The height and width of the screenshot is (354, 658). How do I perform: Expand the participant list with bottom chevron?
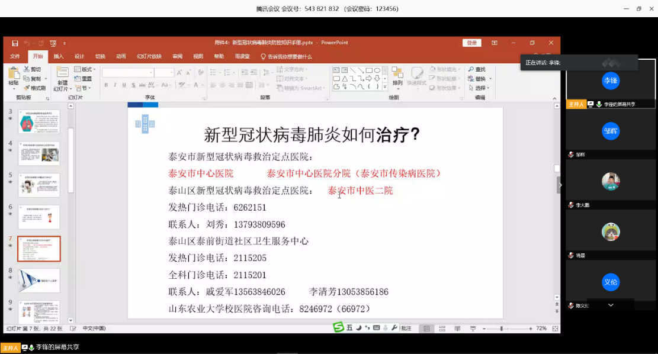[611, 305]
